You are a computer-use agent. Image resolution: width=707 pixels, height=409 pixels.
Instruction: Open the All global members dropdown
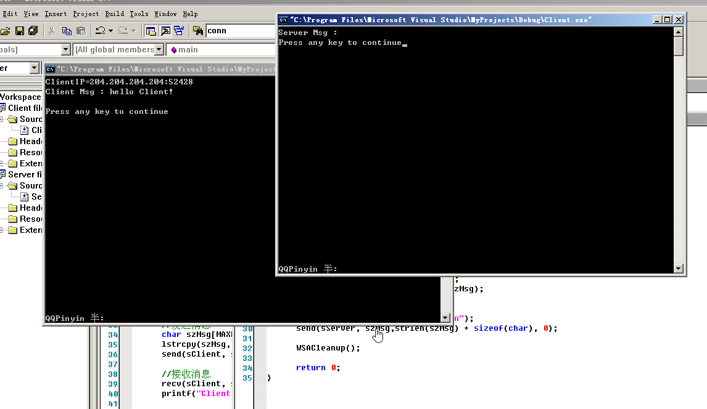[159, 49]
